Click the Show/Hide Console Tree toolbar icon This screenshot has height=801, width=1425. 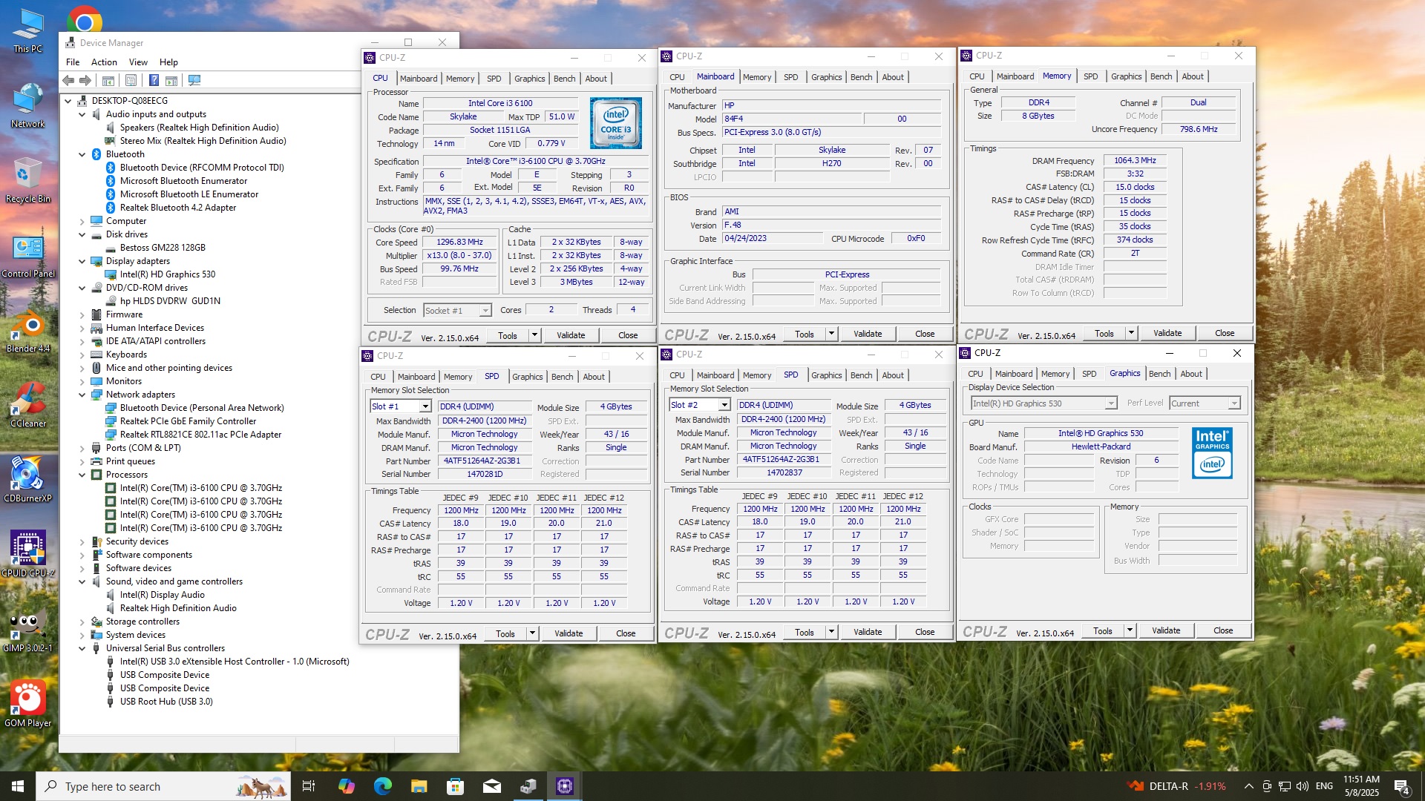tap(108, 80)
